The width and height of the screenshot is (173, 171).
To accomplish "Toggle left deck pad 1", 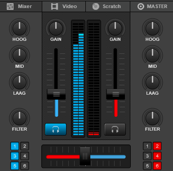I will tap(15, 146).
